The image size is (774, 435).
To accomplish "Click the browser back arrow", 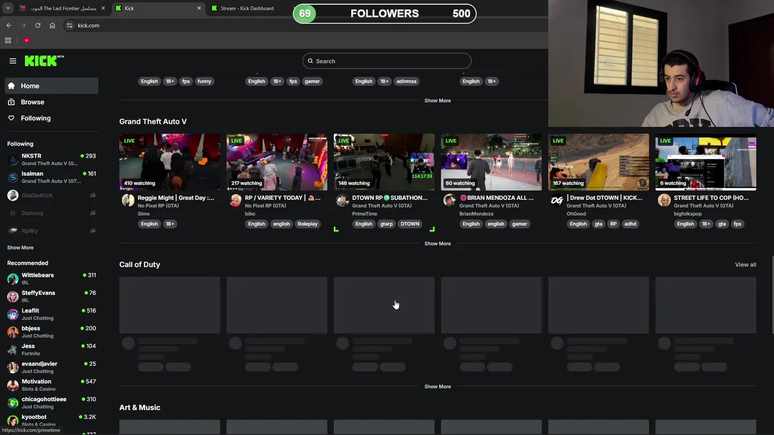I will coord(8,25).
